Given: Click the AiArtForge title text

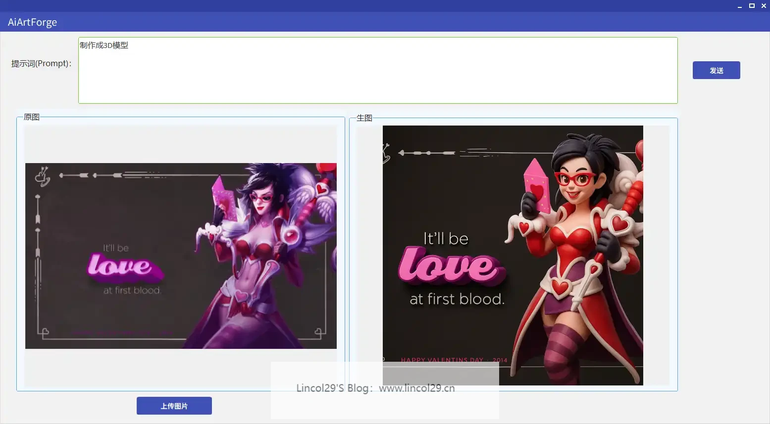Looking at the screenshot, I should [33, 22].
